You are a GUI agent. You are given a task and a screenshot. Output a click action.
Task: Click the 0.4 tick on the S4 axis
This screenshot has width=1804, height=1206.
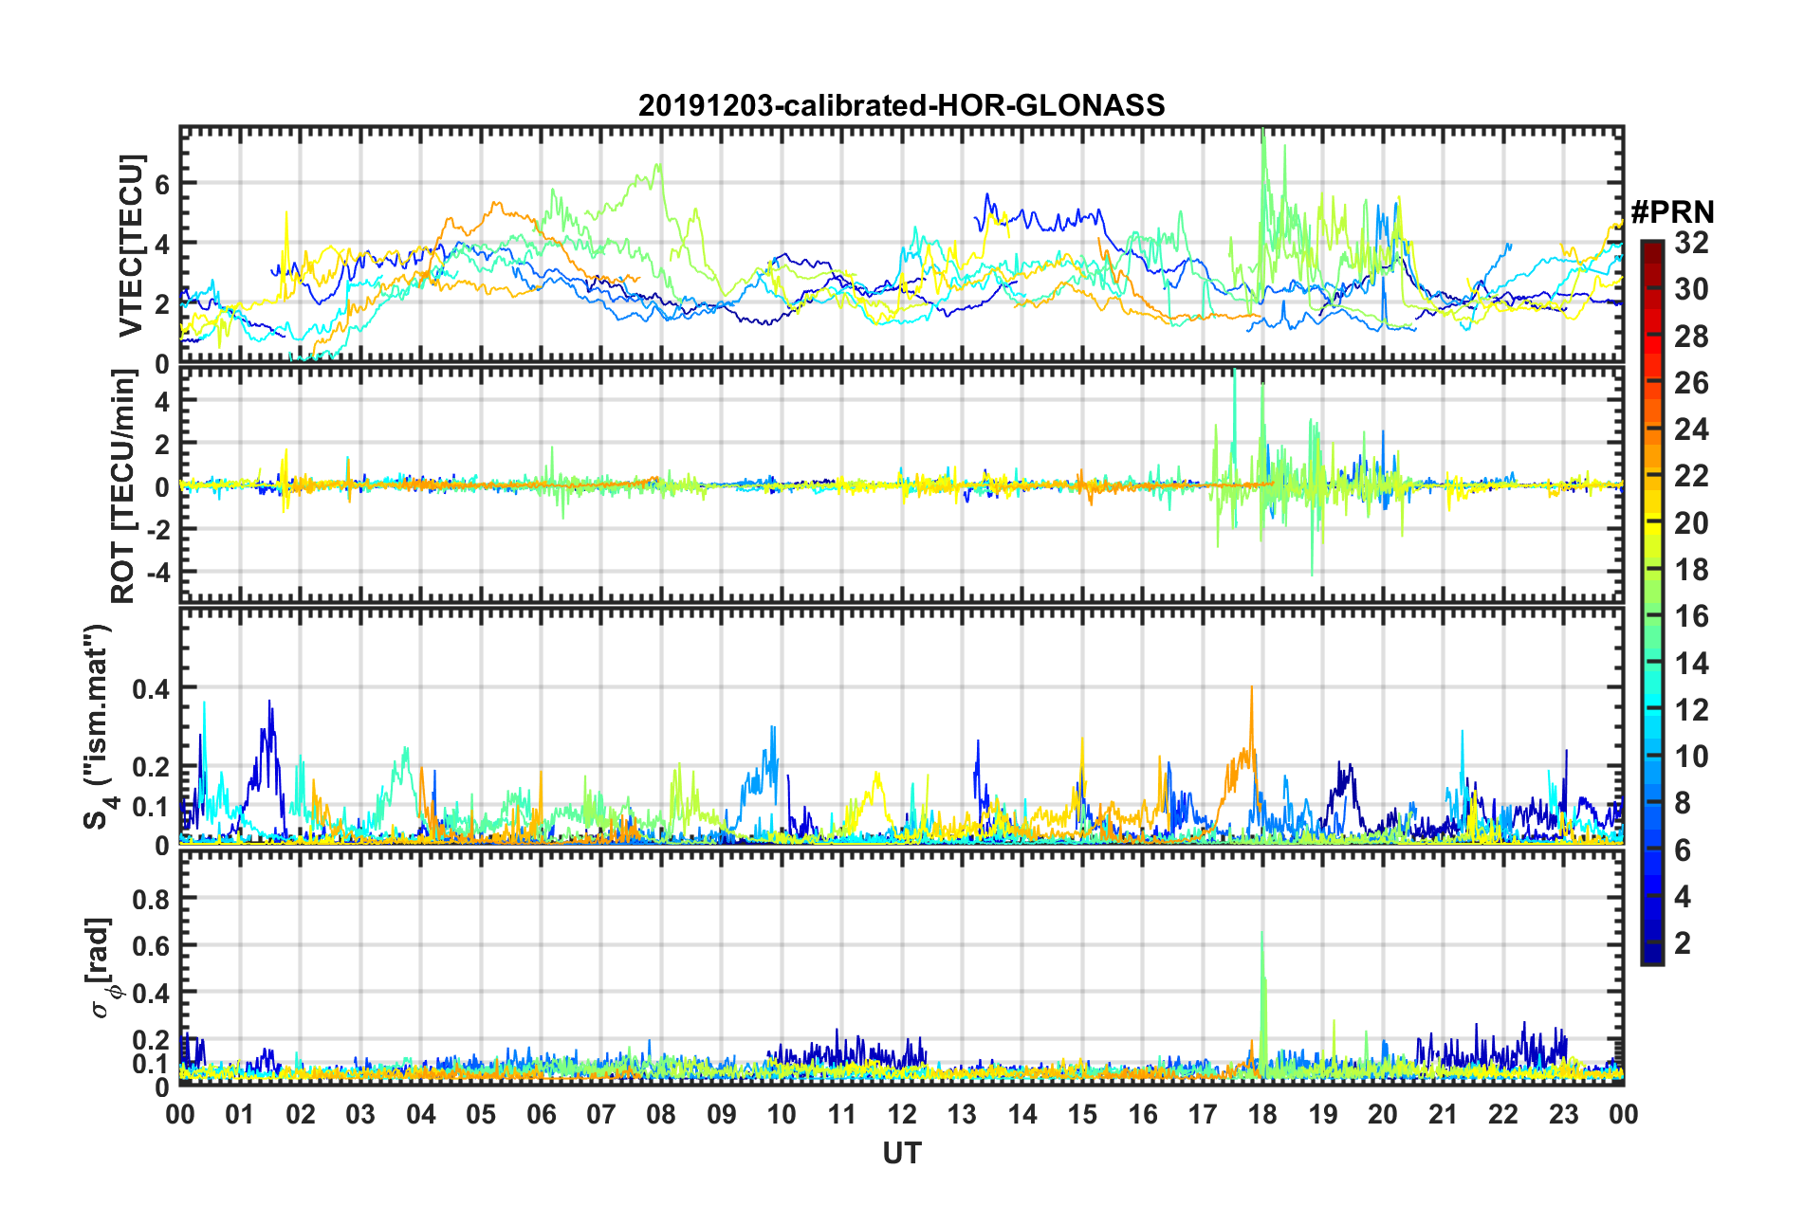tap(152, 688)
